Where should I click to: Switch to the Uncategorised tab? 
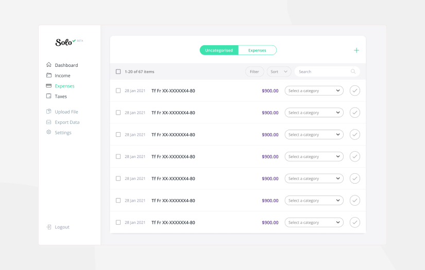[219, 50]
